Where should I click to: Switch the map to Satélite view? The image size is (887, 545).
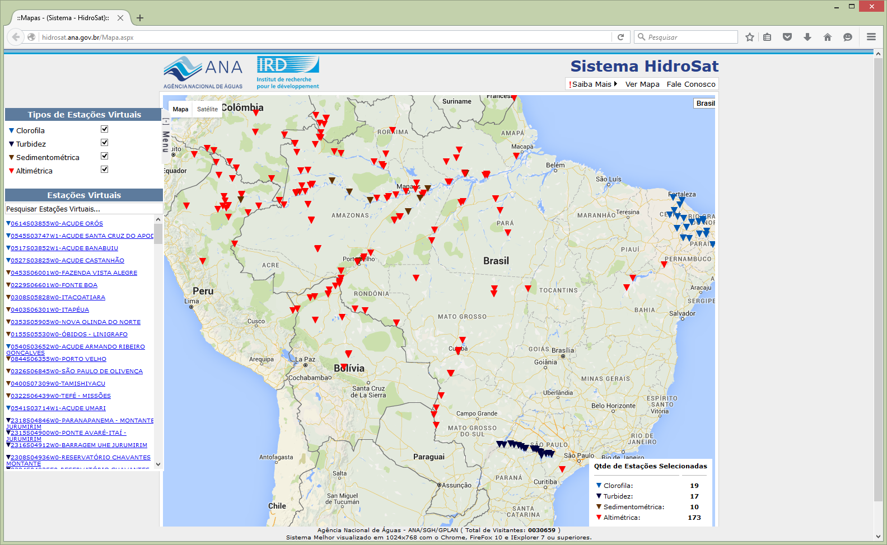207,109
